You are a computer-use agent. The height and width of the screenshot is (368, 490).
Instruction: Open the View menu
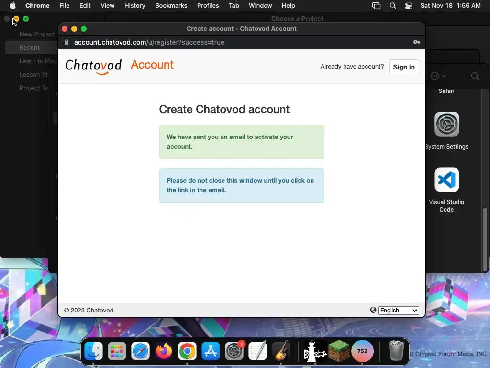[x=107, y=5]
